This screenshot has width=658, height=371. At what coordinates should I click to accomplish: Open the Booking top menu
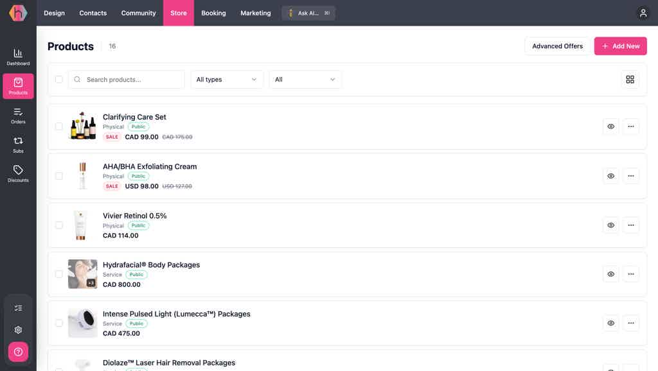tap(213, 13)
